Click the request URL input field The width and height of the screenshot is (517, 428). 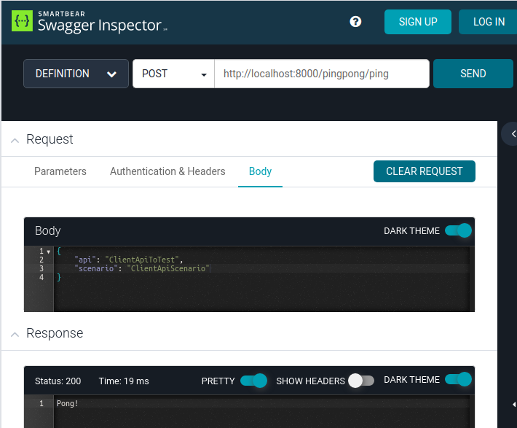point(321,74)
